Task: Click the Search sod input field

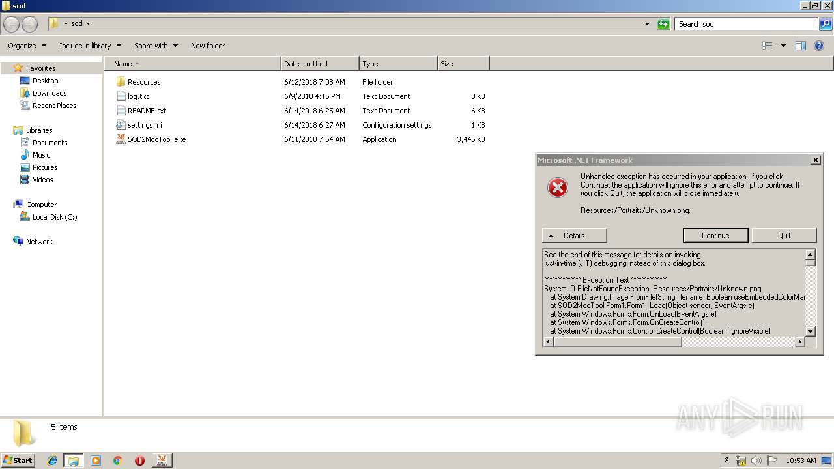Action: [747, 24]
